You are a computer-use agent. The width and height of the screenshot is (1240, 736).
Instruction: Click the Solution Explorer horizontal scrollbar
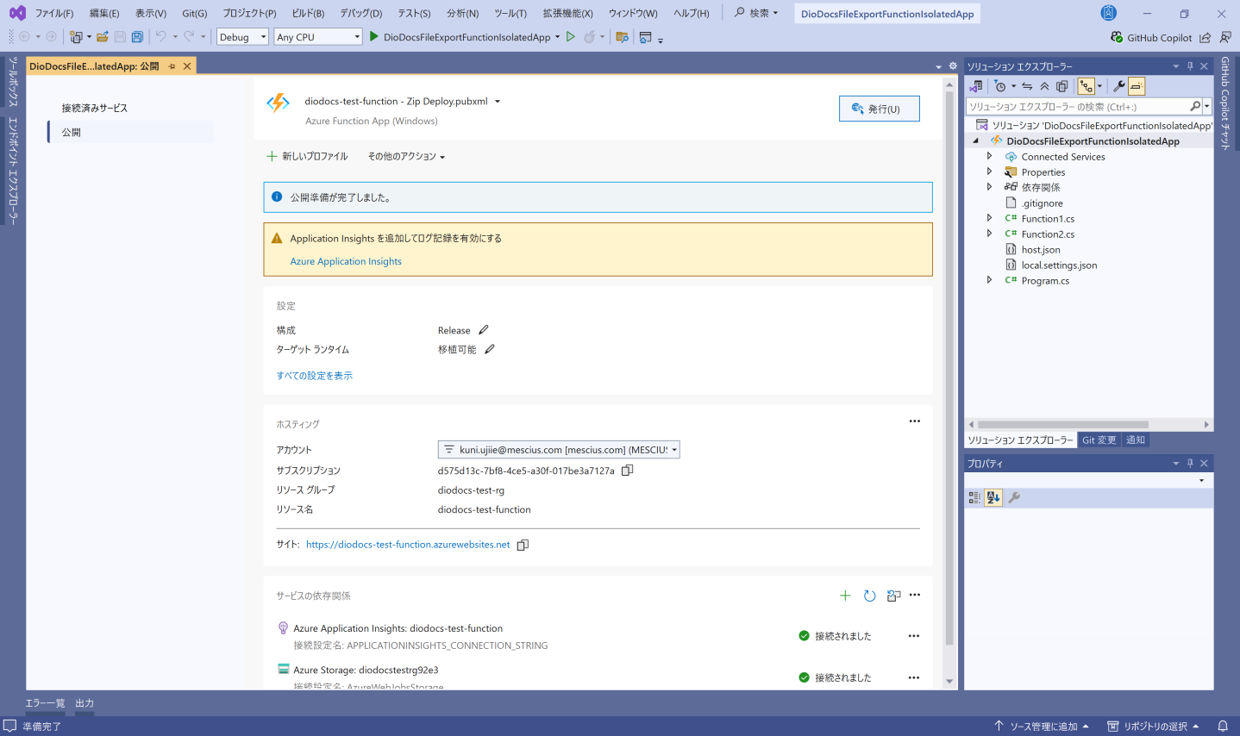(1063, 425)
